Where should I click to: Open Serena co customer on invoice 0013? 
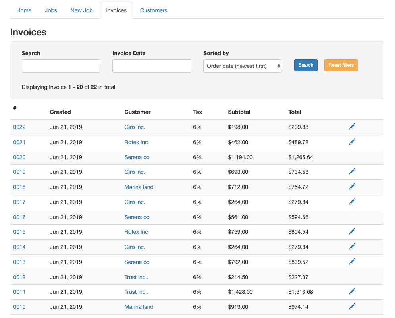(137, 262)
